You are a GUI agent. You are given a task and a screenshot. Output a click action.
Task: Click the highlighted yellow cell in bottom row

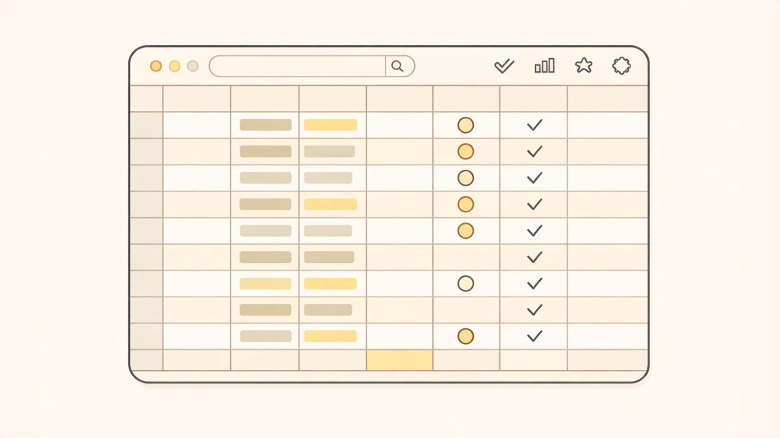(400, 360)
